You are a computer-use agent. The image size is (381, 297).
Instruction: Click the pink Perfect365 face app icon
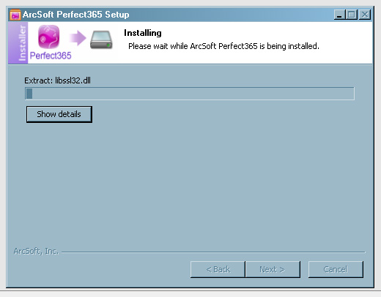pos(48,37)
